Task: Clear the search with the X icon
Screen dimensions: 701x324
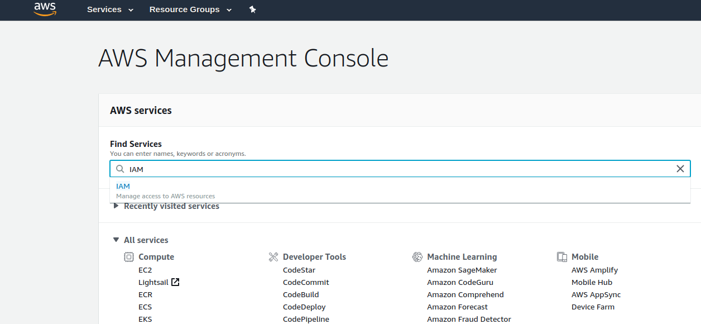Action: point(680,169)
